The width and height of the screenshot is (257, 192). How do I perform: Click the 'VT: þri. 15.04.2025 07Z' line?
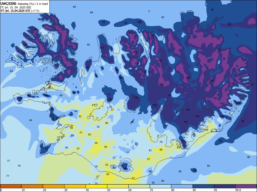coord(15,11)
